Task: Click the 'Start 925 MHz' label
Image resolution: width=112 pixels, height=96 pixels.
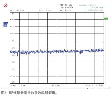Action: point(18,85)
